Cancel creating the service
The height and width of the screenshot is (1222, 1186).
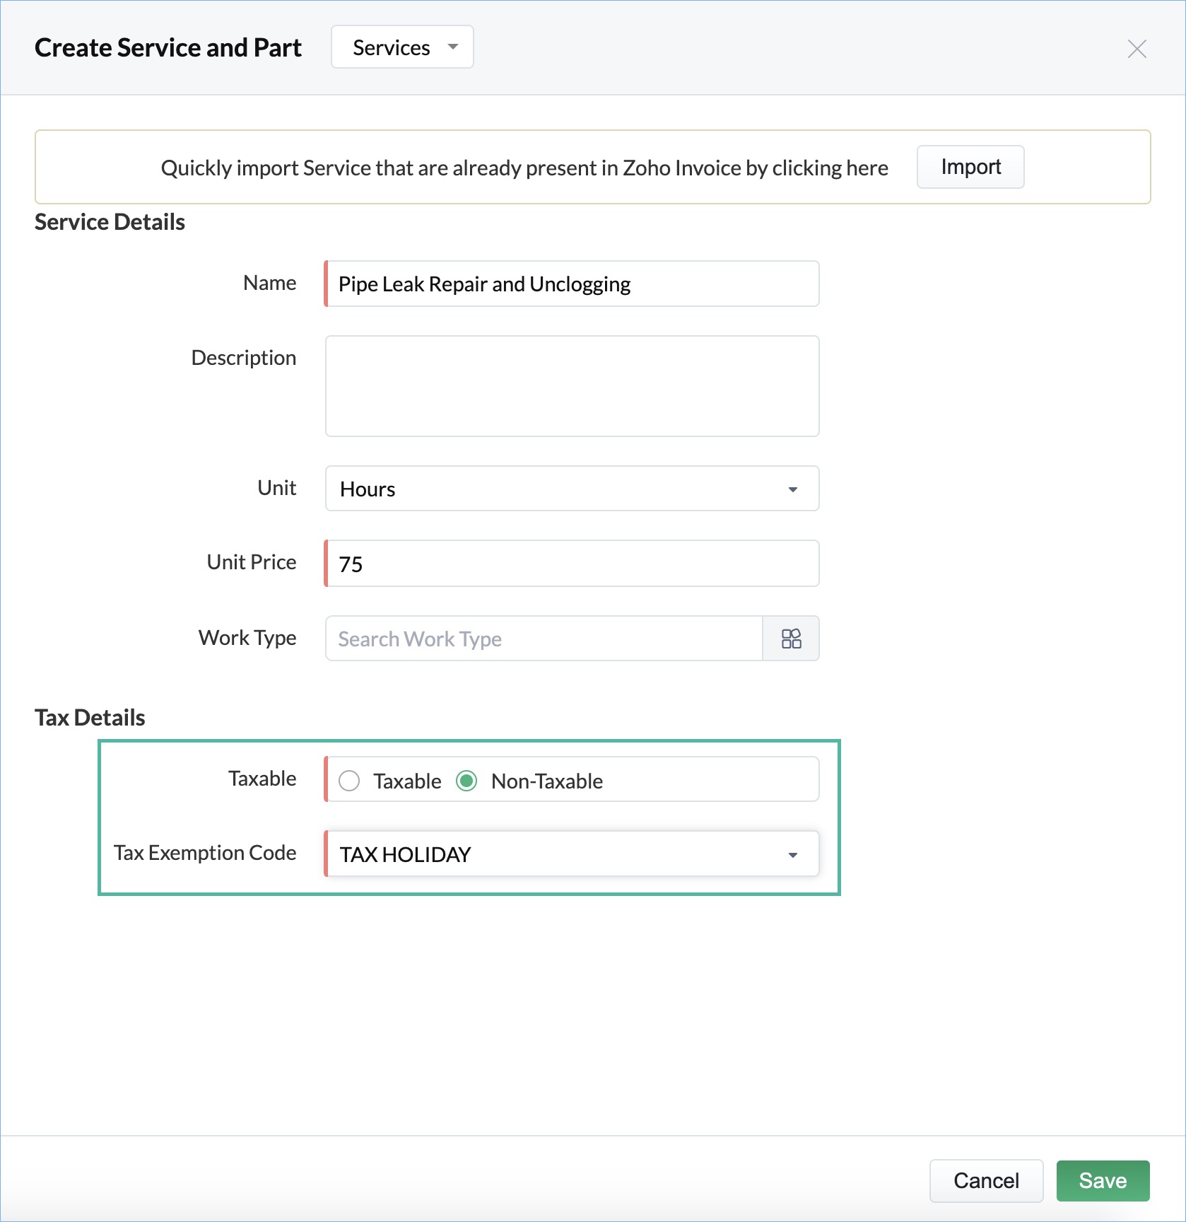pyautogui.click(x=986, y=1180)
